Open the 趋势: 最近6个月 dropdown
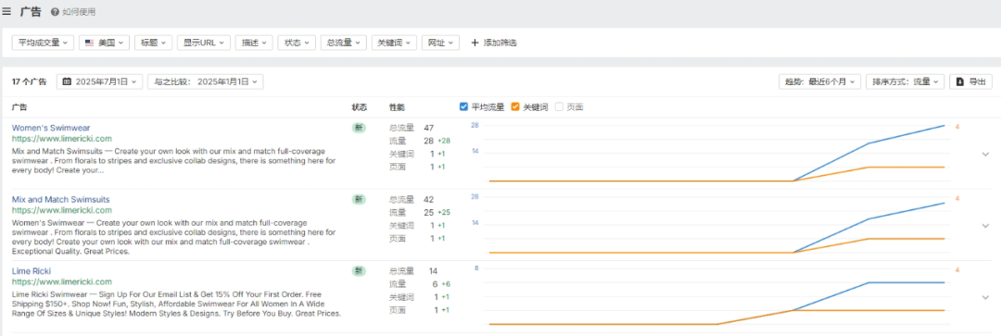The height and width of the screenshot is (336, 1001). coord(819,81)
